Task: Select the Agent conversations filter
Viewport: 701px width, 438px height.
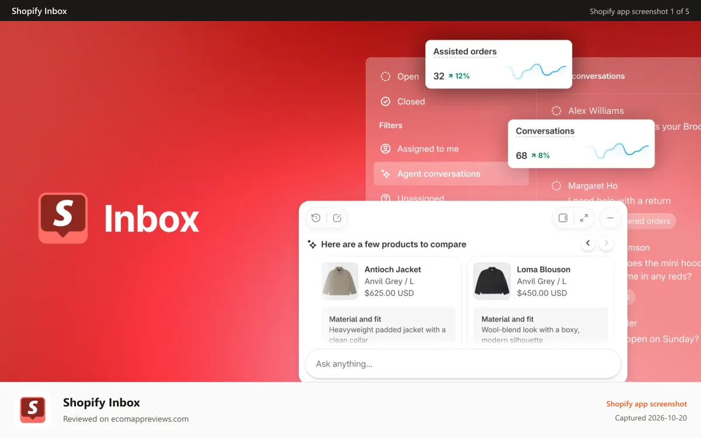Action: pyautogui.click(x=451, y=174)
